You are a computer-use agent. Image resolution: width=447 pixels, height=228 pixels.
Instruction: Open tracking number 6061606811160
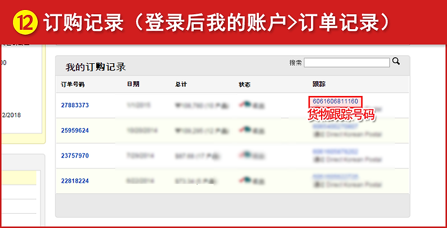pos(335,102)
